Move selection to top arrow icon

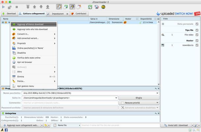[x=28, y=7]
